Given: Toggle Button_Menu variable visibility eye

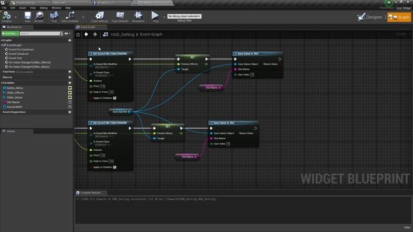Looking at the screenshot, I should point(70,88).
